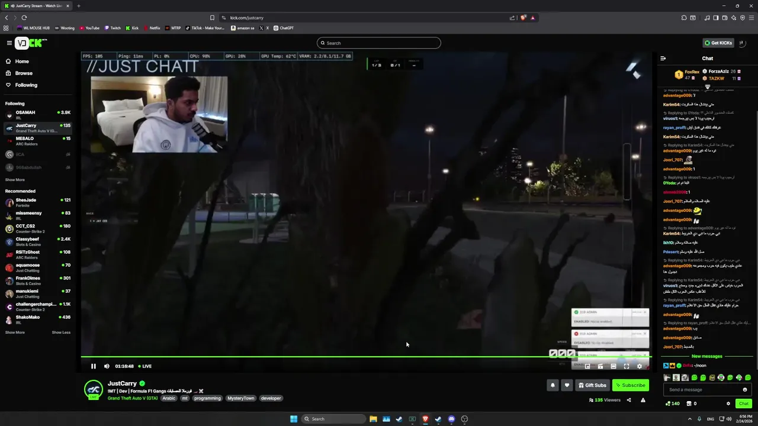This screenshot has height=426, width=758.
Task: Select MEGALO channel in sidebar
Action: 38,141
